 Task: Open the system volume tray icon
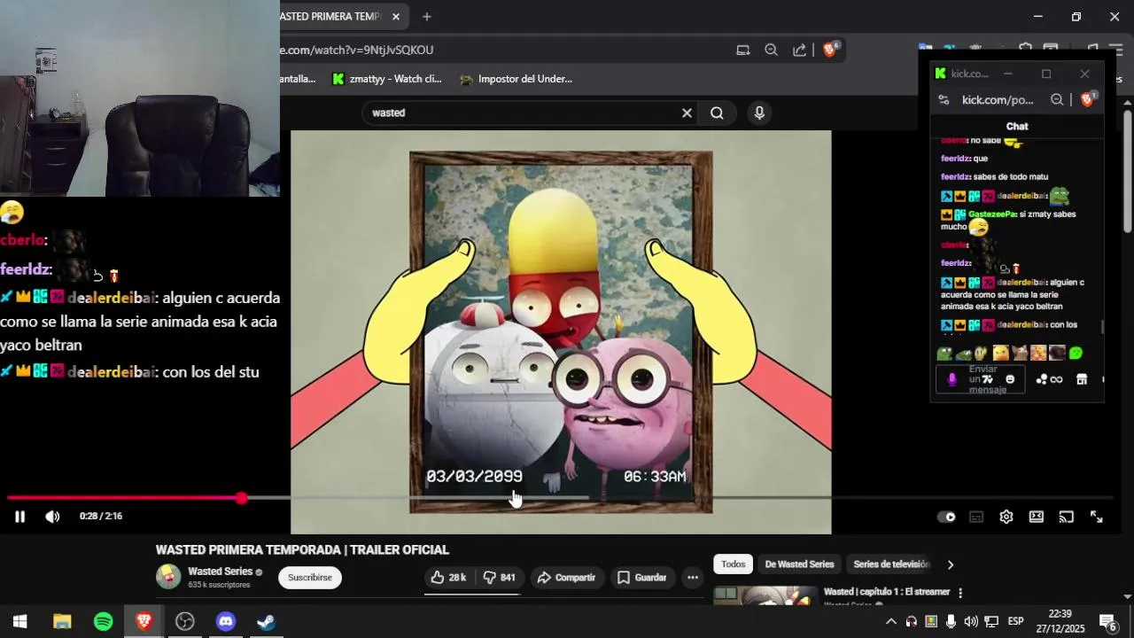[x=971, y=621]
